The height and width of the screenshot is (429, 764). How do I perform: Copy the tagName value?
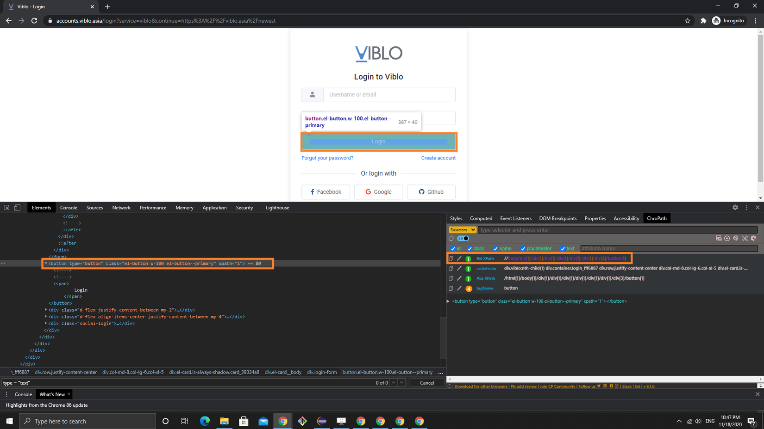click(x=451, y=288)
